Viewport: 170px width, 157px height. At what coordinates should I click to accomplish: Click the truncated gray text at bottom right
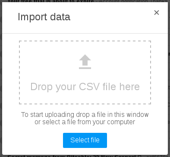(158, 156)
